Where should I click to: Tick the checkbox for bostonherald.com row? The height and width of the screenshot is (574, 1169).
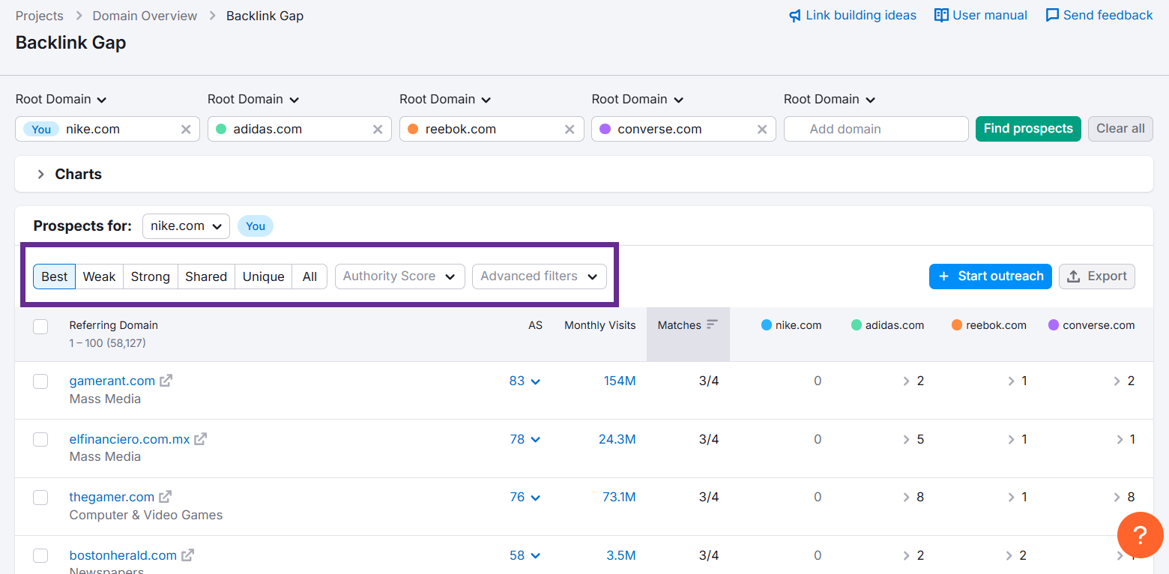coord(40,555)
